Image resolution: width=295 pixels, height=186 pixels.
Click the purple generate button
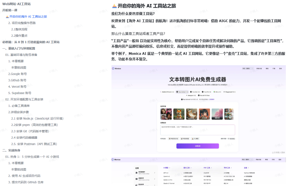[198, 146]
